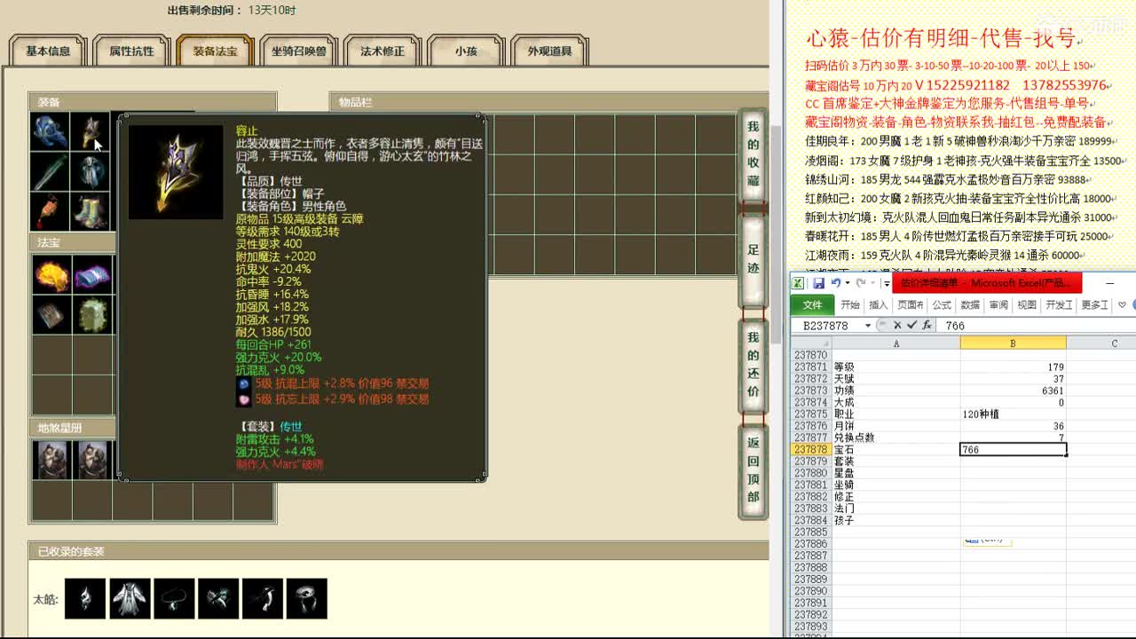The width and height of the screenshot is (1136, 639).
Task: Select Excel column B header
Action: click(x=1013, y=343)
